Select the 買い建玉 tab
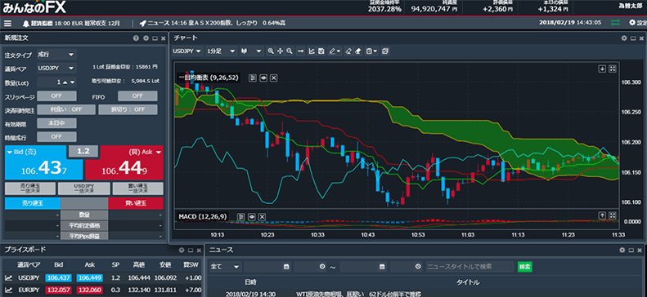 (x=136, y=203)
